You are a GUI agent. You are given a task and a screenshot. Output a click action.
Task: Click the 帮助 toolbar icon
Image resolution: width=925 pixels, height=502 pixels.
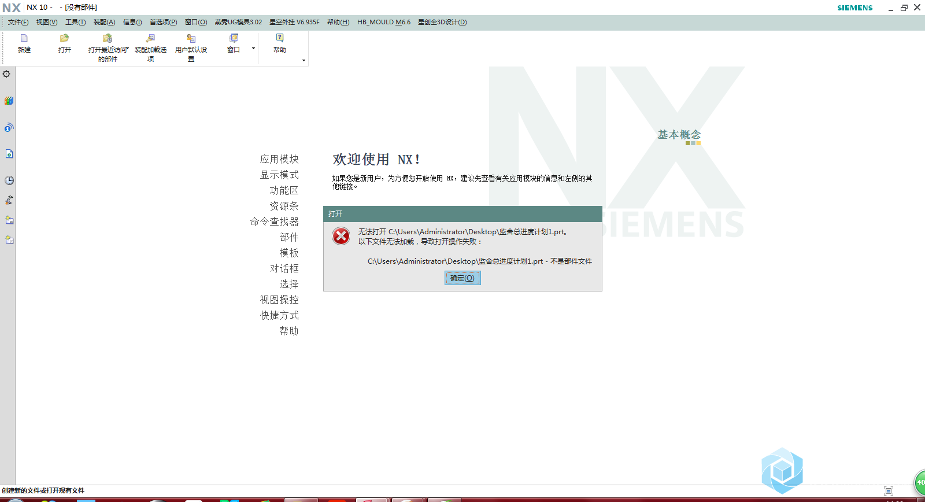pos(280,38)
